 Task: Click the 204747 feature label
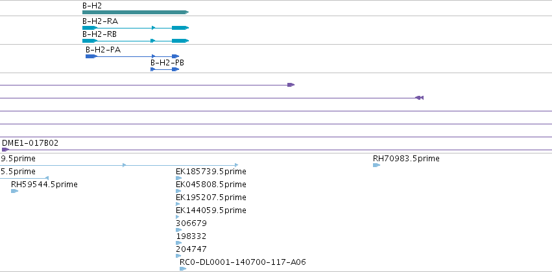[x=191, y=249]
